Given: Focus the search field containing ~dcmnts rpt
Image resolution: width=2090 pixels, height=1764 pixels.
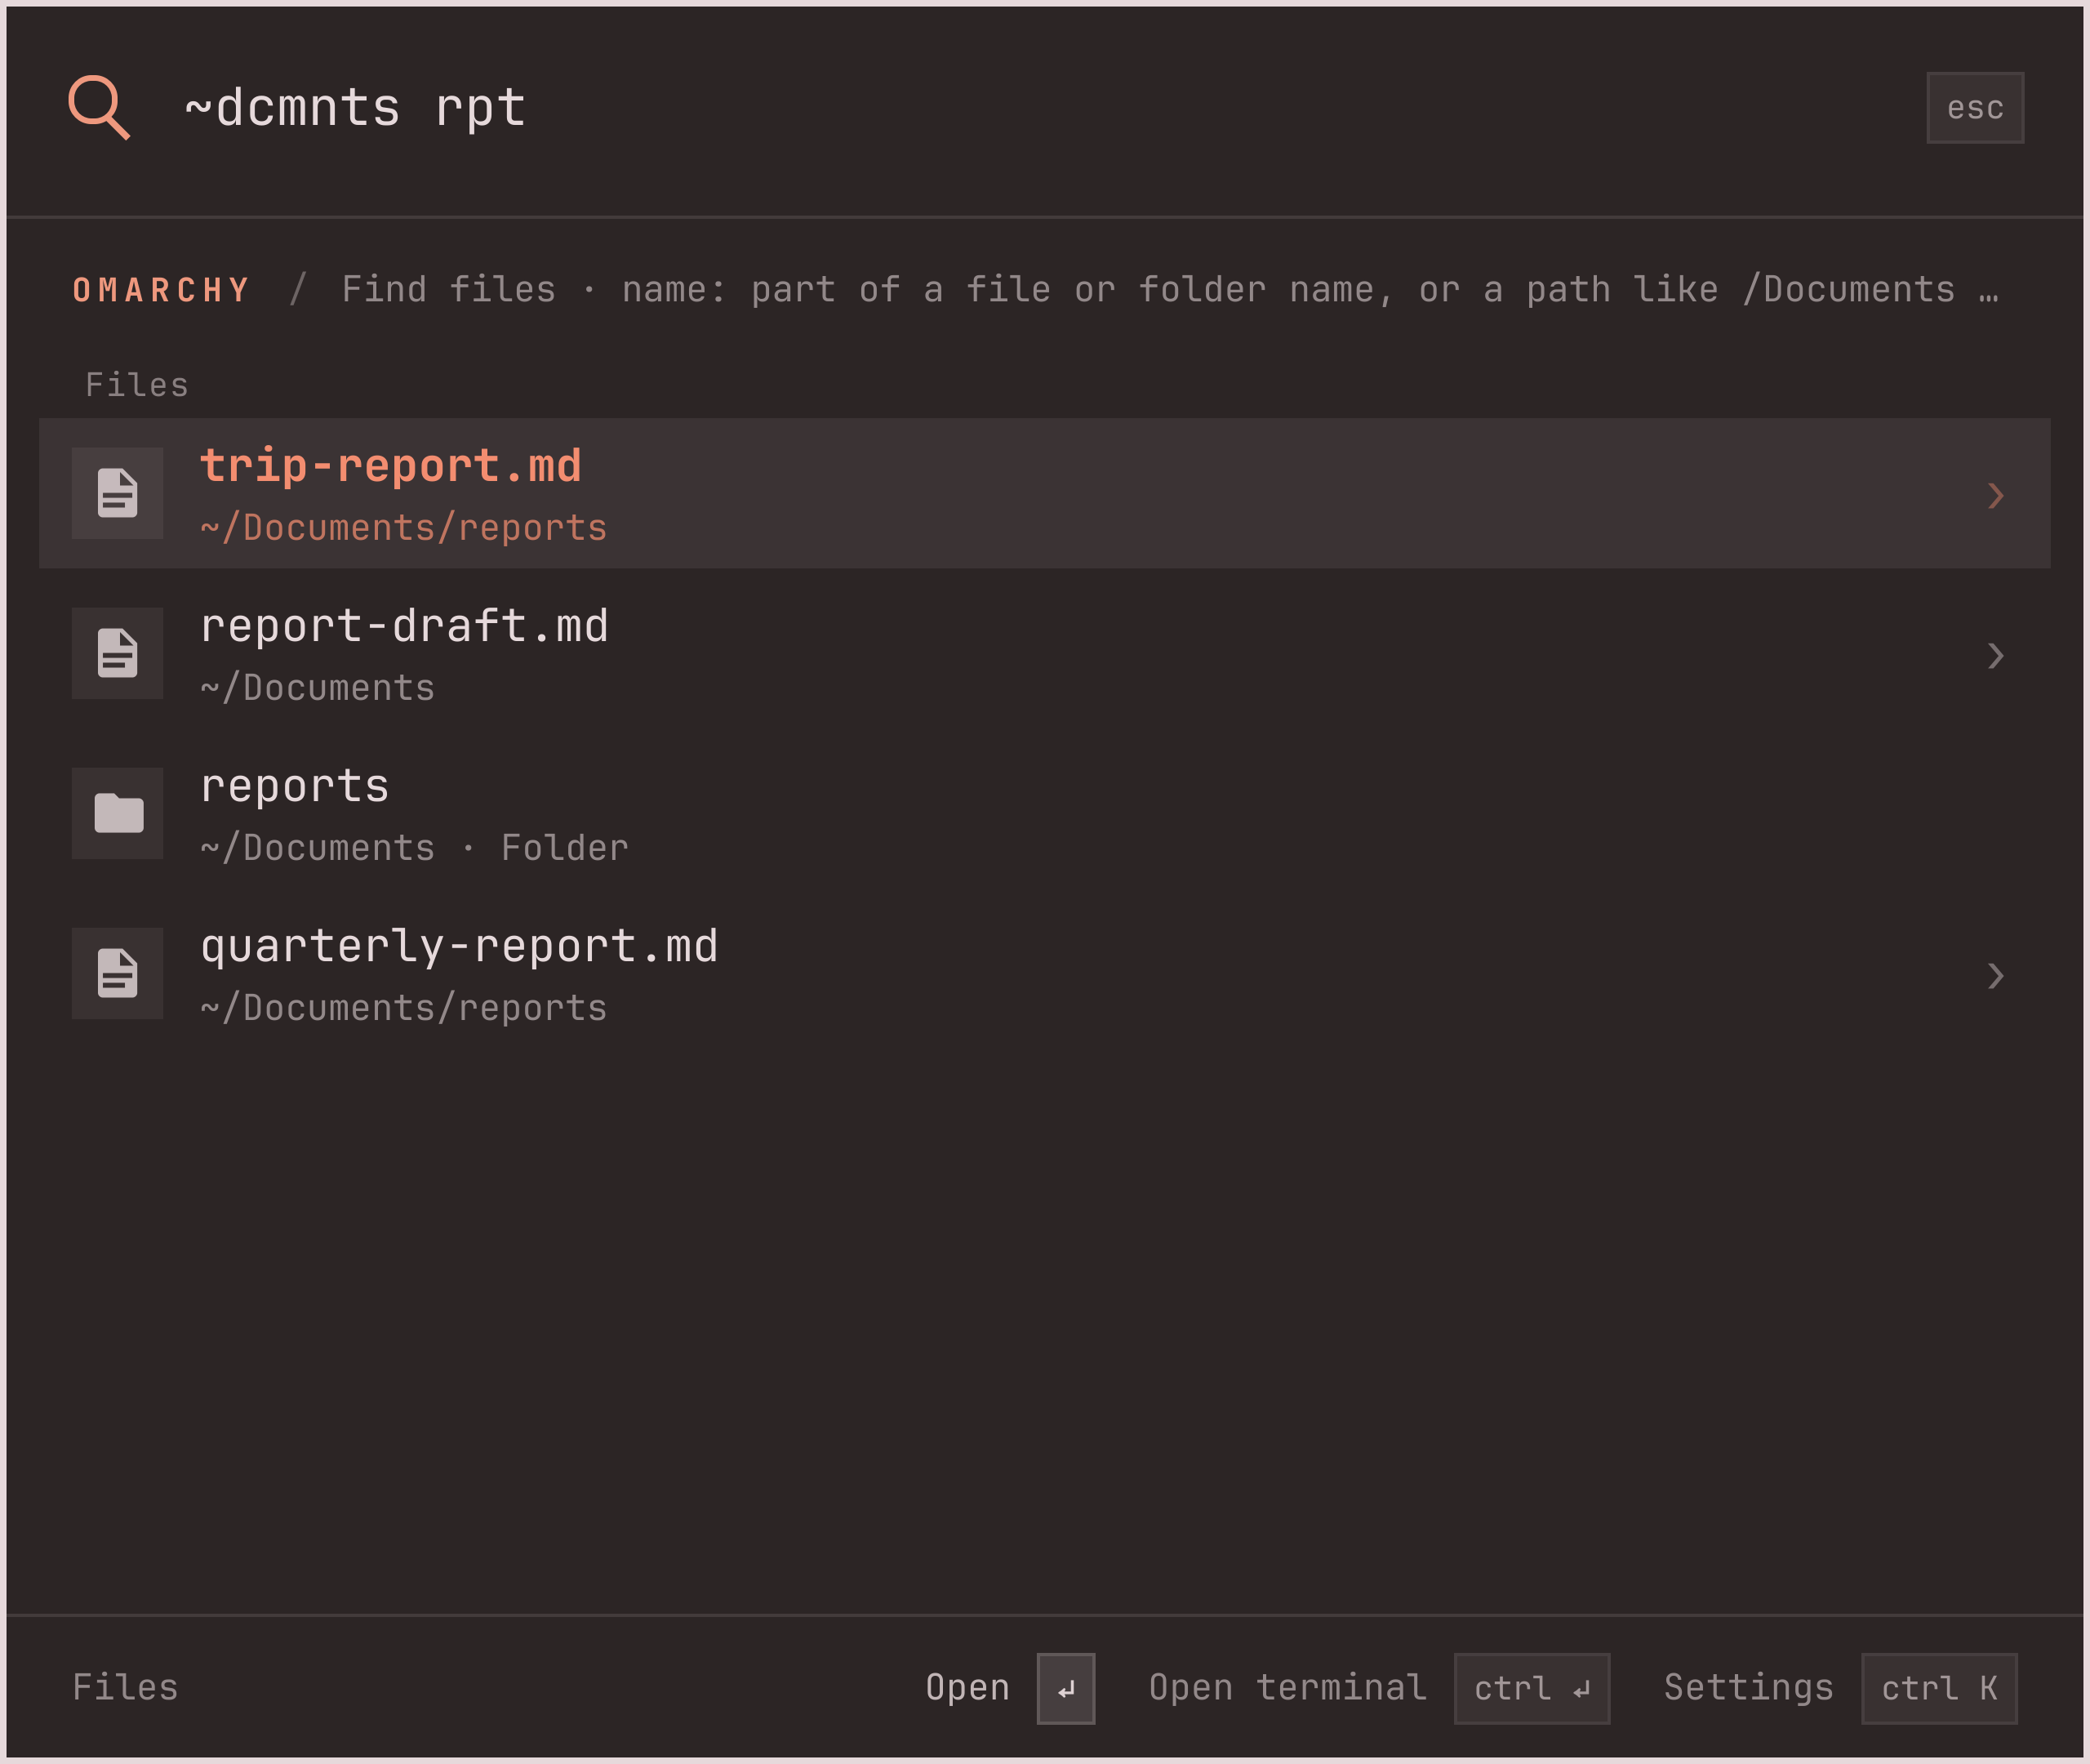Looking at the screenshot, I should [x=1039, y=107].
